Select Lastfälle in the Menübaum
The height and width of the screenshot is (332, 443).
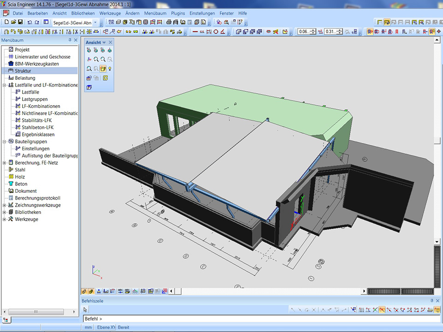tap(30, 92)
